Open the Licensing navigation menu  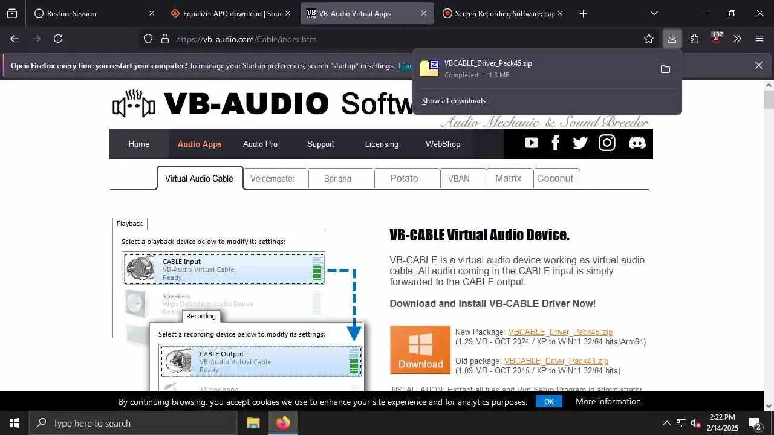382,144
